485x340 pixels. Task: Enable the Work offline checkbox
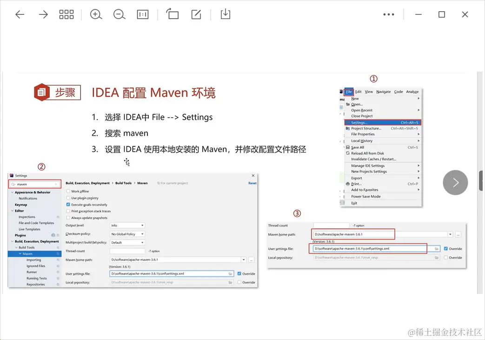point(68,191)
